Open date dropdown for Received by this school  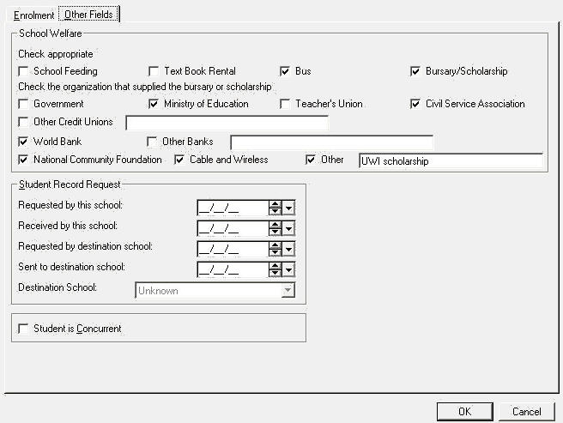pyautogui.click(x=288, y=228)
